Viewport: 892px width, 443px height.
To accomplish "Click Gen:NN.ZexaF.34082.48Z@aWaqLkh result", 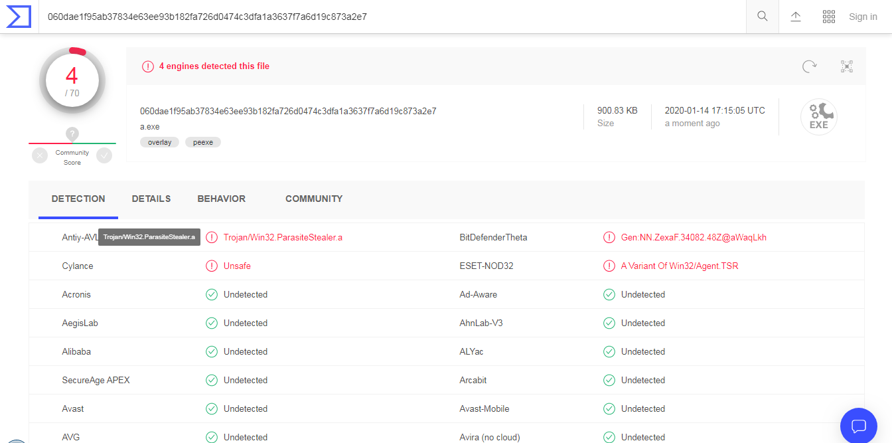I will coord(694,237).
